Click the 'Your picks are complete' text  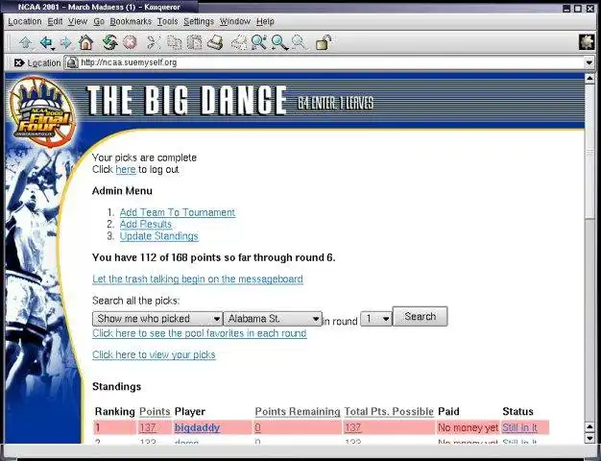[x=145, y=158]
